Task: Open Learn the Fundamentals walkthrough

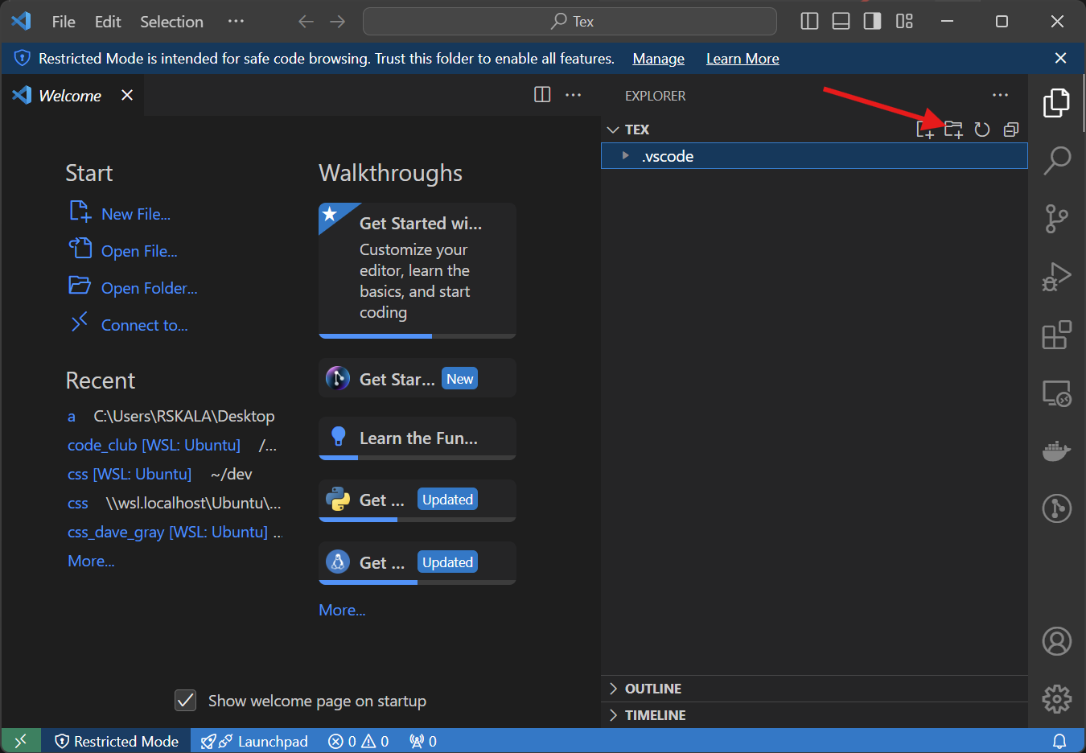Action: click(x=418, y=438)
